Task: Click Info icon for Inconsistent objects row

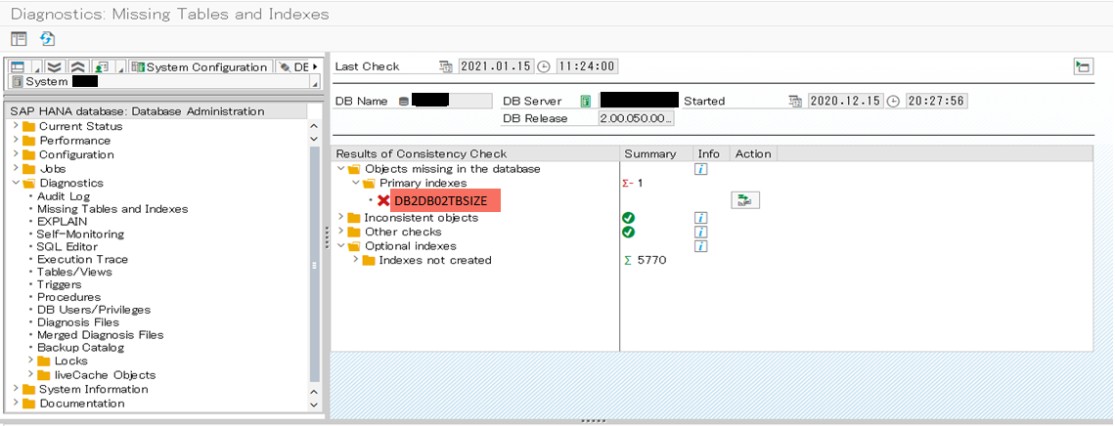Action: coord(701,218)
